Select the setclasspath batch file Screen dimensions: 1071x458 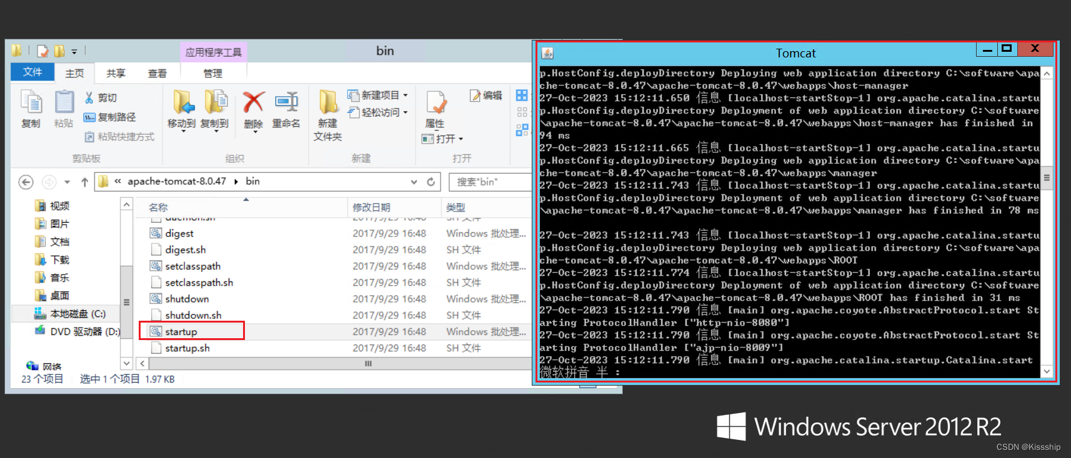pos(192,266)
